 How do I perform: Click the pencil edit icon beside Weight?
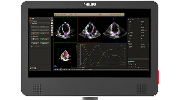click(148, 45)
